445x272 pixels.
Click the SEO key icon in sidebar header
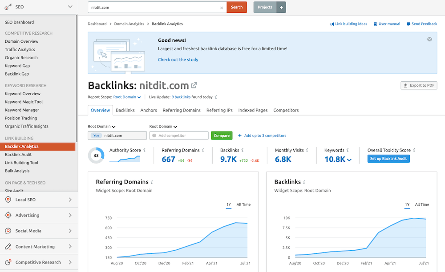click(x=8, y=7)
